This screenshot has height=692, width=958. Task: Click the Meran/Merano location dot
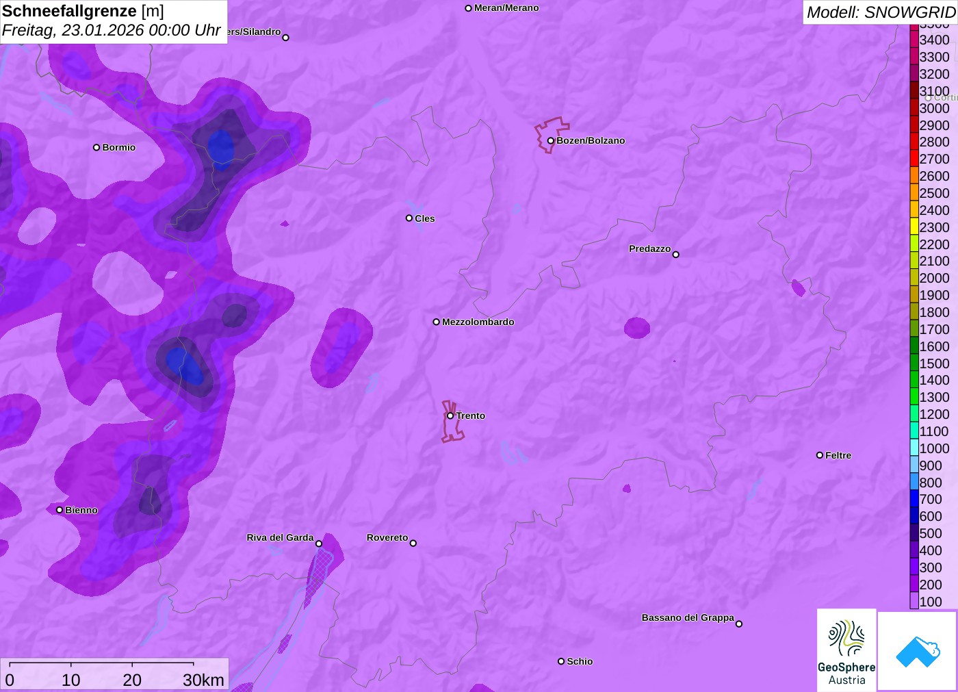coord(469,8)
